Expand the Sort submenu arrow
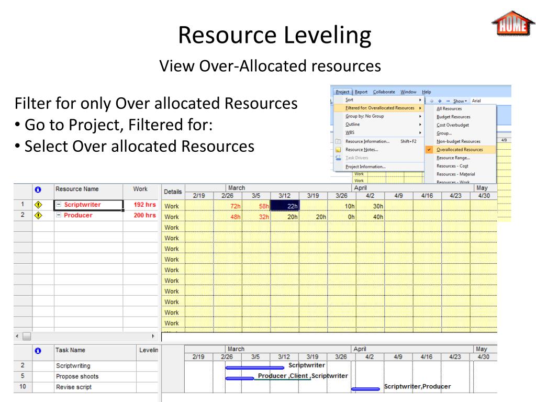536x402 pixels. 420,99
